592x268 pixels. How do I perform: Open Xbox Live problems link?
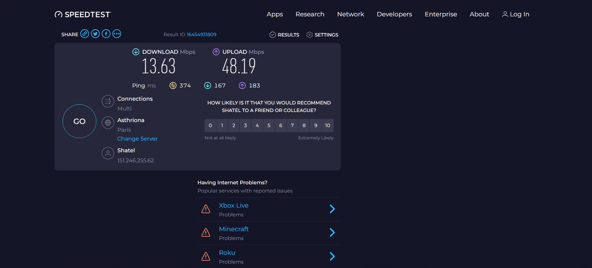pos(234,205)
